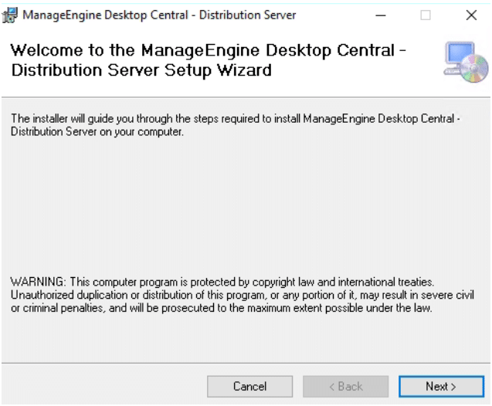This screenshot has height=406, width=492.
Task: Click Next to continue the setup wizard
Action: coord(441,386)
